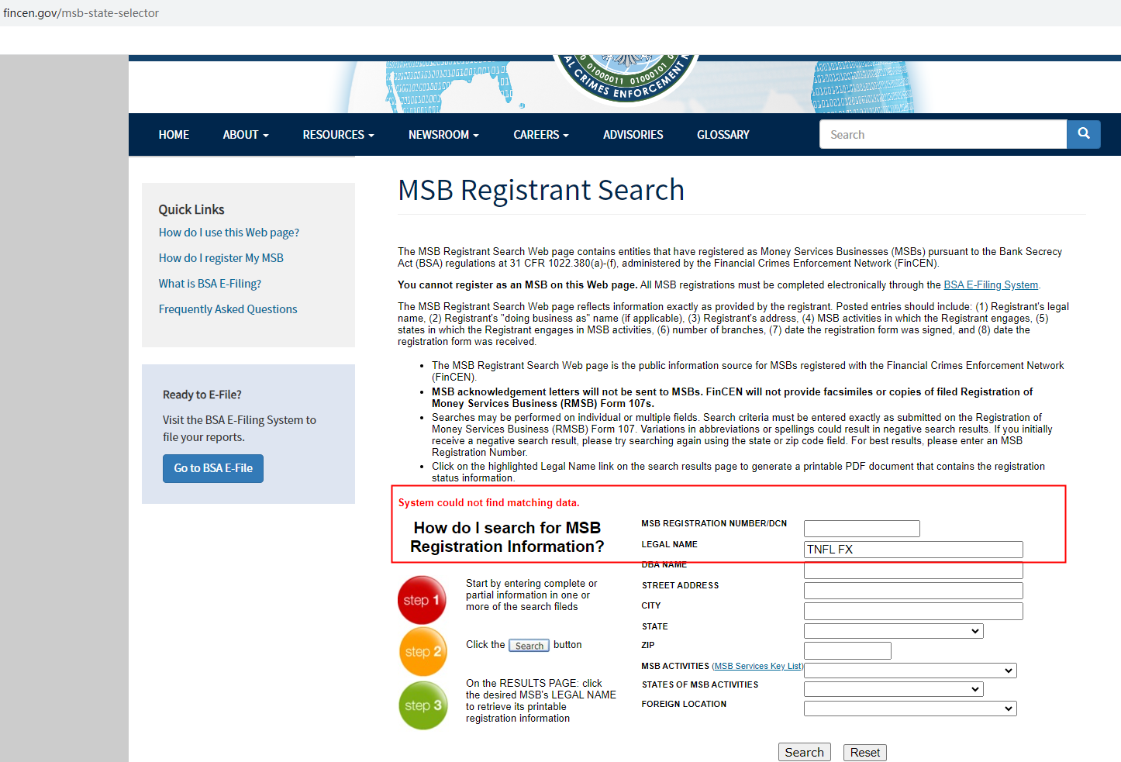Focus the City input field
Image resolution: width=1121 pixels, height=762 pixels.
pos(913,611)
